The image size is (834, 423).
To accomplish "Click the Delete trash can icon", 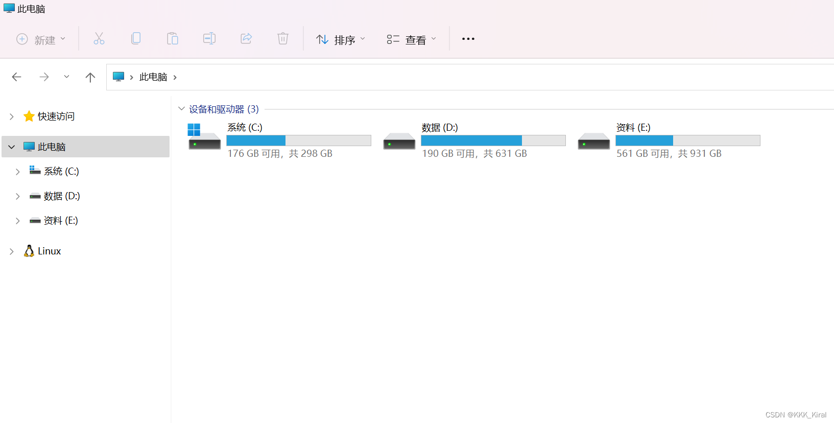I will click(283, 39).
